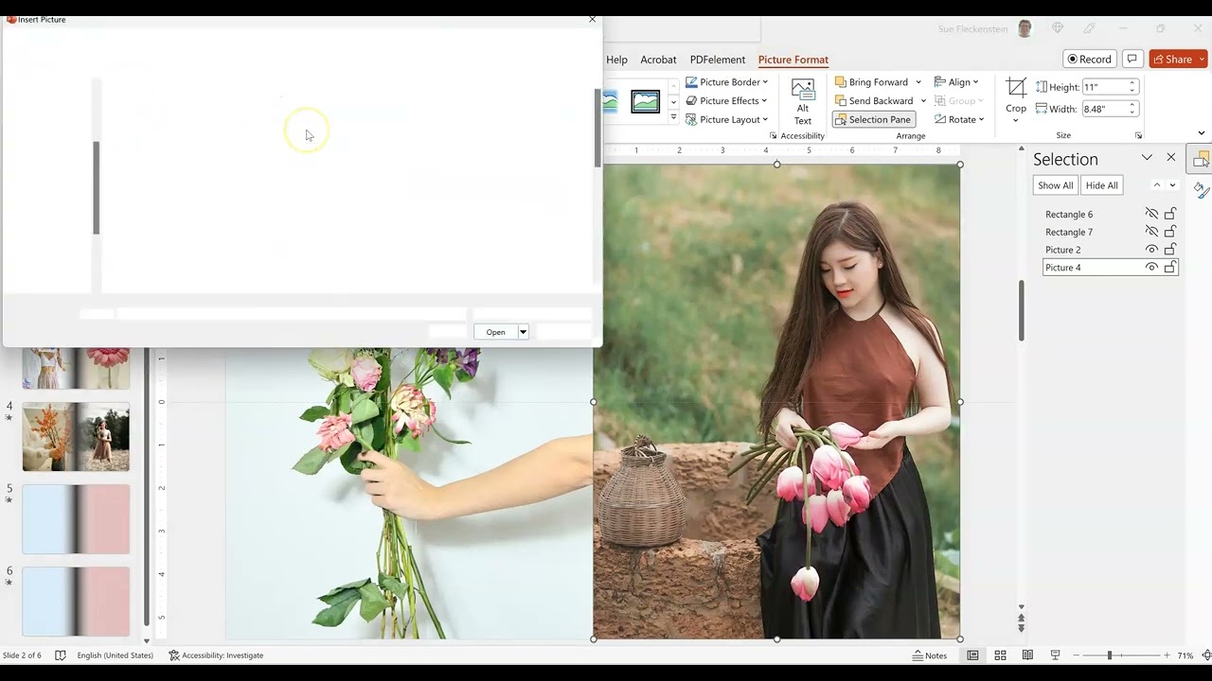1212x681 pixels.
Task: Click the spell check book icon
Action: tap(61, 655)
